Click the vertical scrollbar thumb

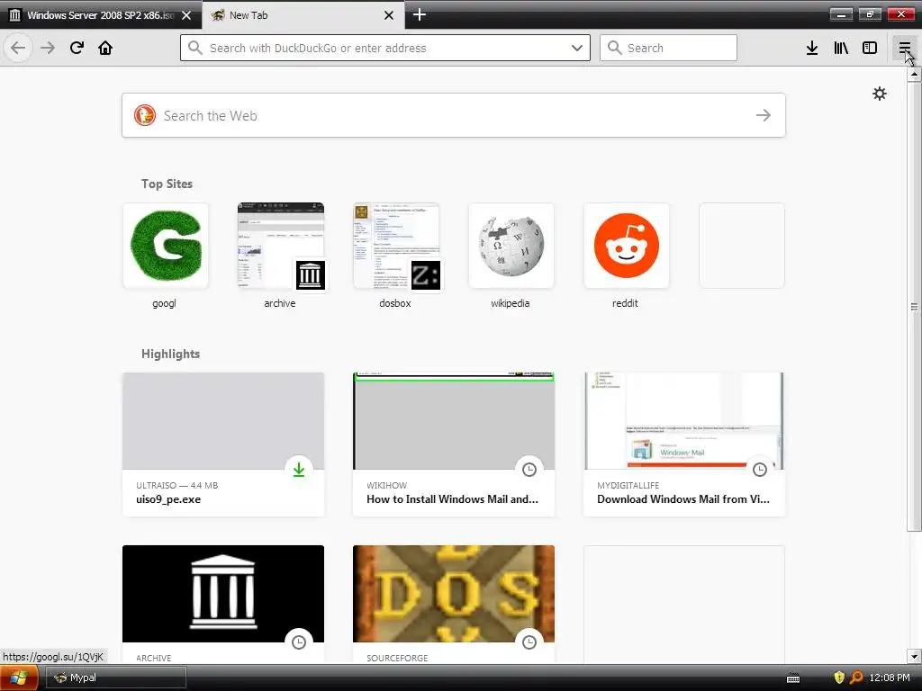(914, 306)
